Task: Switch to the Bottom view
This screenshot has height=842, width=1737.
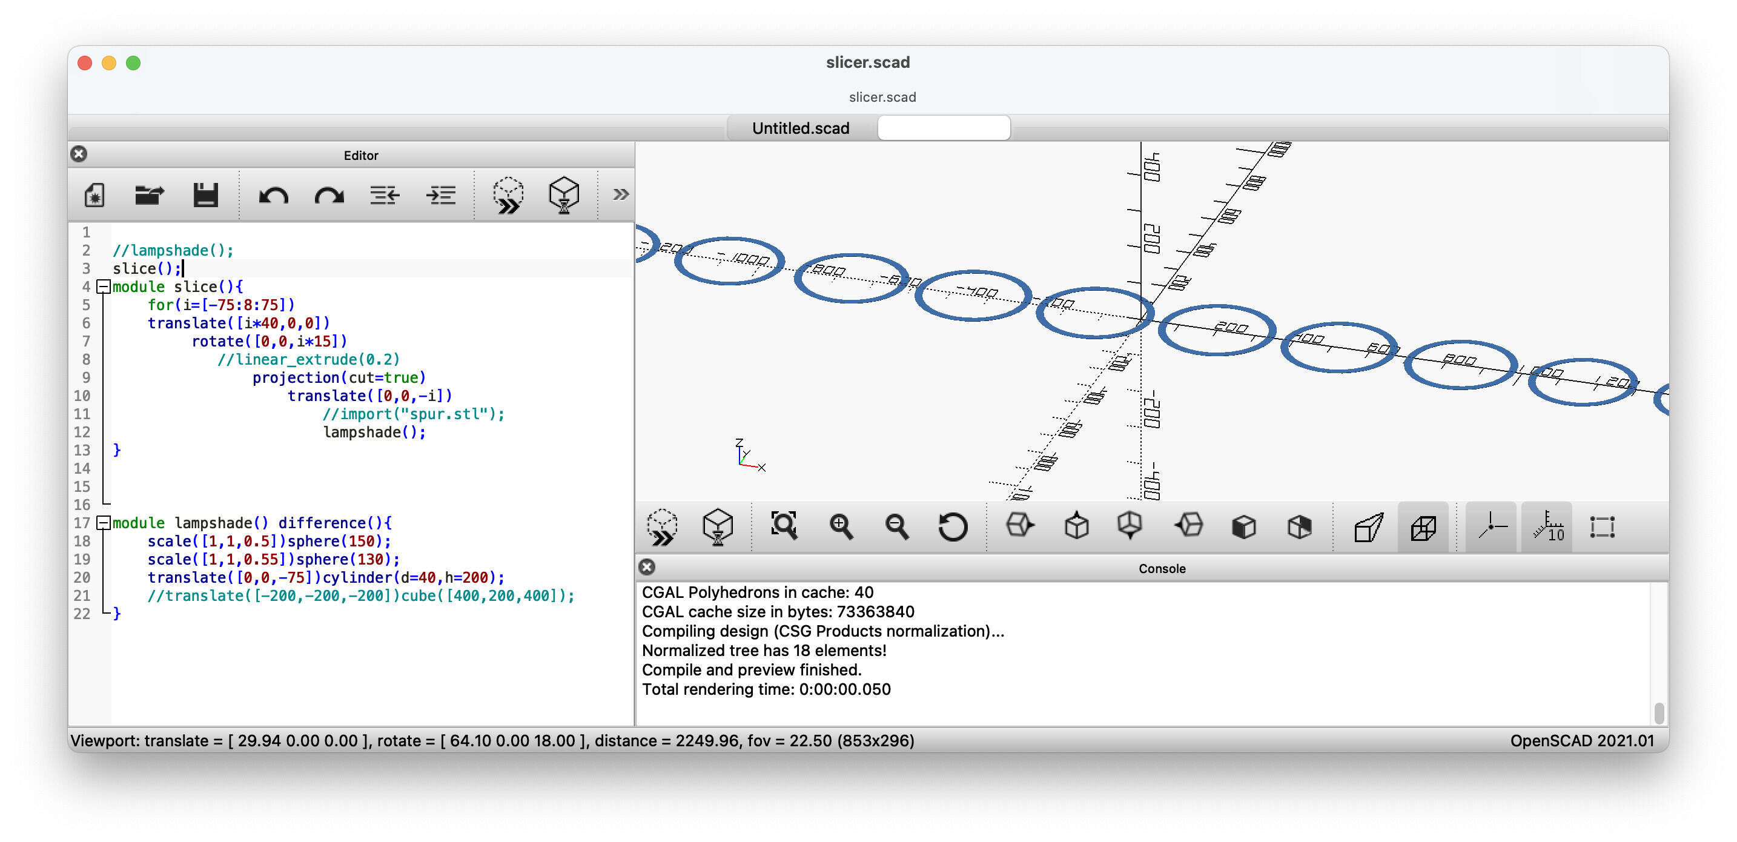Action: tap(1130, 526)
